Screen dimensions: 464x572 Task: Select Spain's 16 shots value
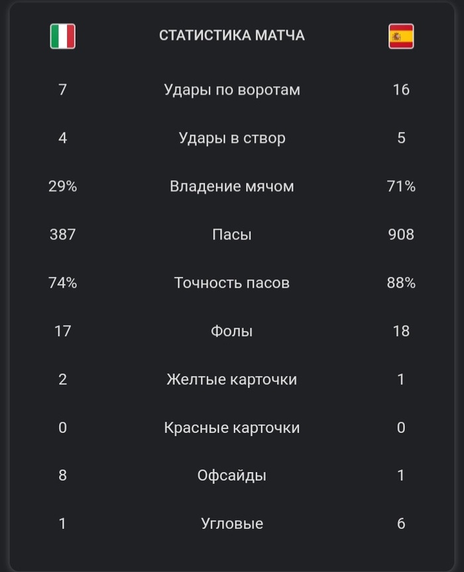(401, 89)
